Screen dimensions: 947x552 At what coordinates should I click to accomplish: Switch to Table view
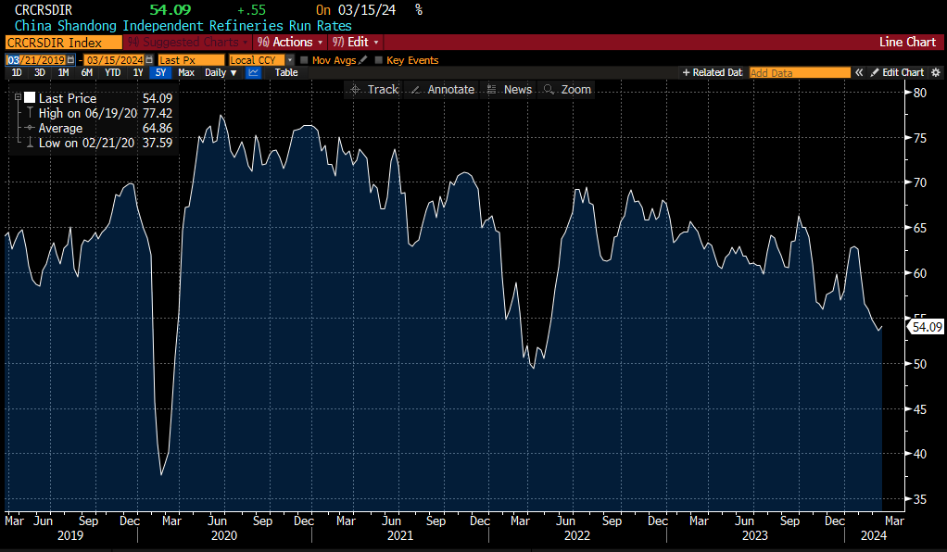[x=286, y=72]
